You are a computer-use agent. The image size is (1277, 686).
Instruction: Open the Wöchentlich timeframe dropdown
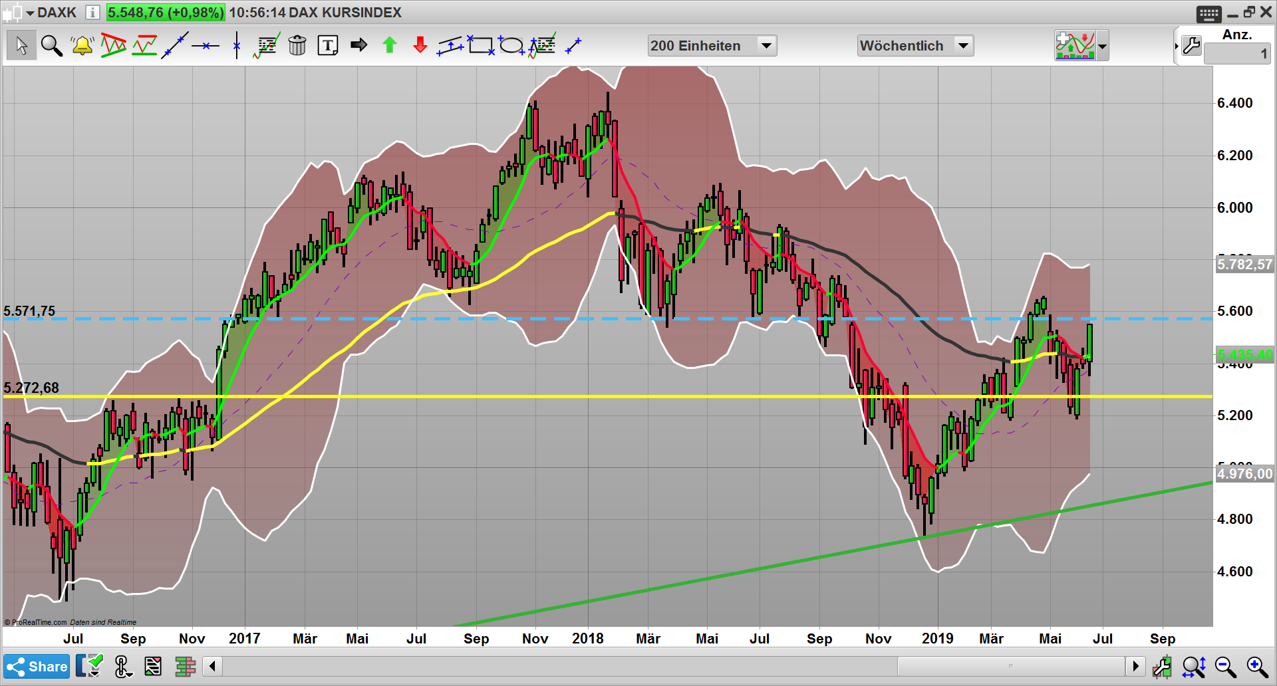(915, 45)
